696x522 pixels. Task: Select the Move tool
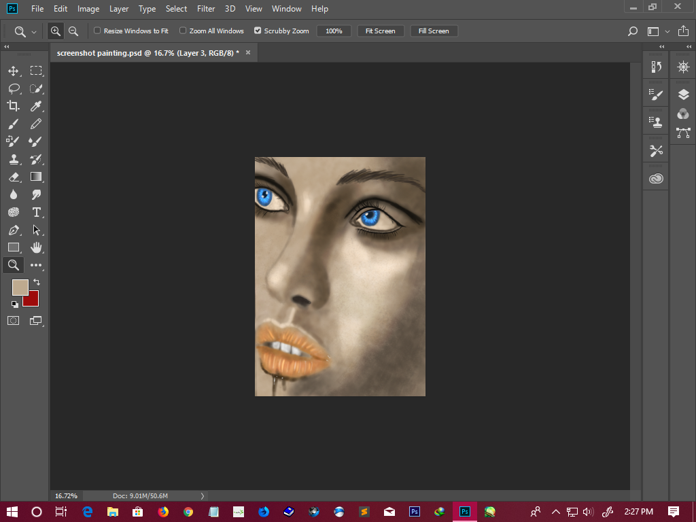tap(13, 71)
